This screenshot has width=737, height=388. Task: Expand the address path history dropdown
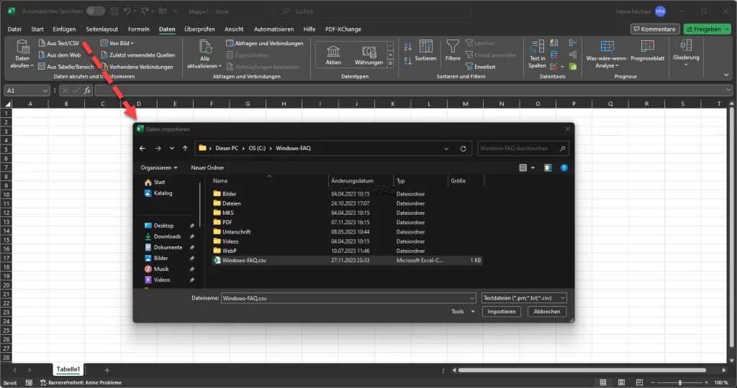[446, 148]
